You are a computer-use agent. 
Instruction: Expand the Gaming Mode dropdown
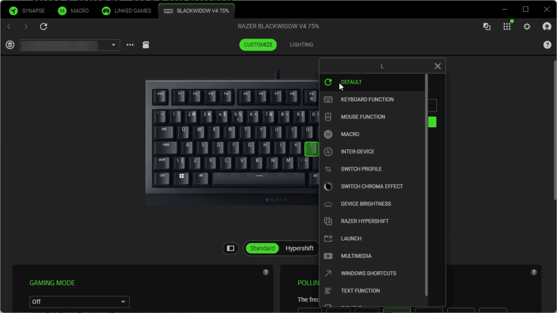(79, 302)
